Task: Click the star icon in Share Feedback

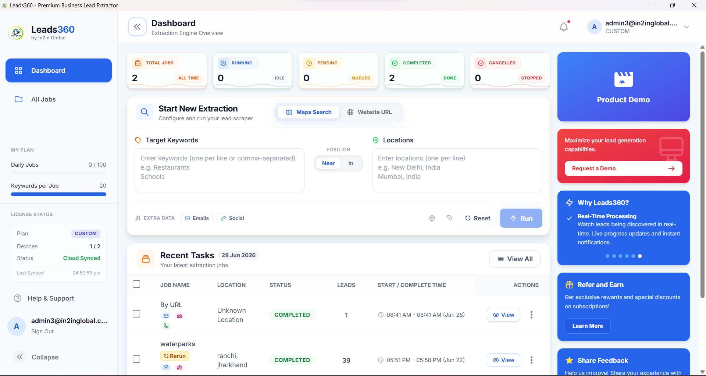Action: [x=569, y=361]
